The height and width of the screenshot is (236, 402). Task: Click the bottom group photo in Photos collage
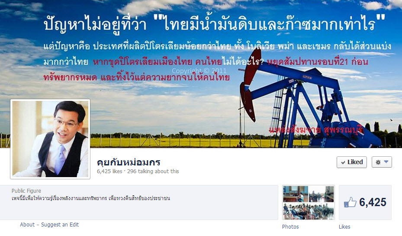[309, 211]
